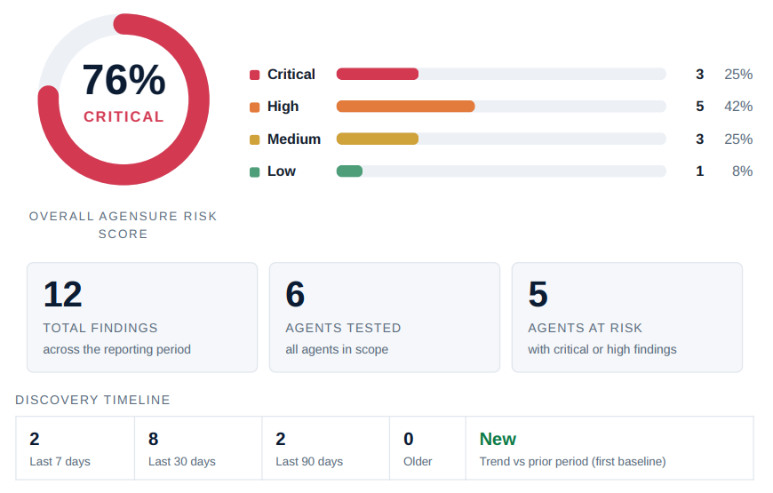
Task: Select the Last 7 days timeline cell
Action: [76, 448]
